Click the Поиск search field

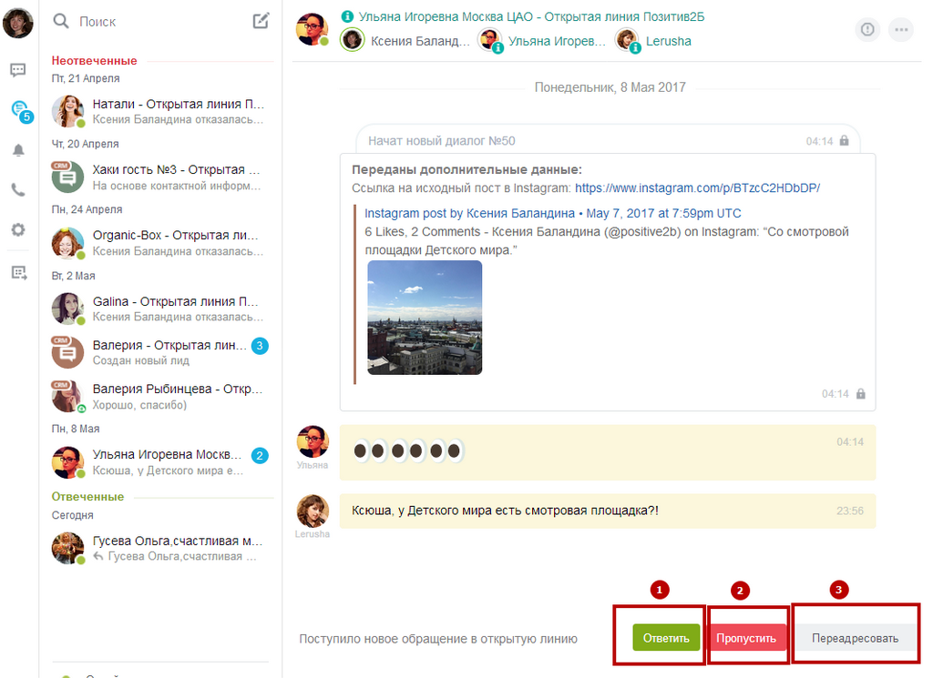[x=160, y=22]
